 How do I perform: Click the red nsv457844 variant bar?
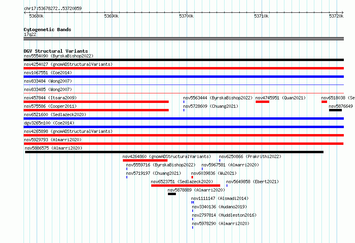[96, 102]
